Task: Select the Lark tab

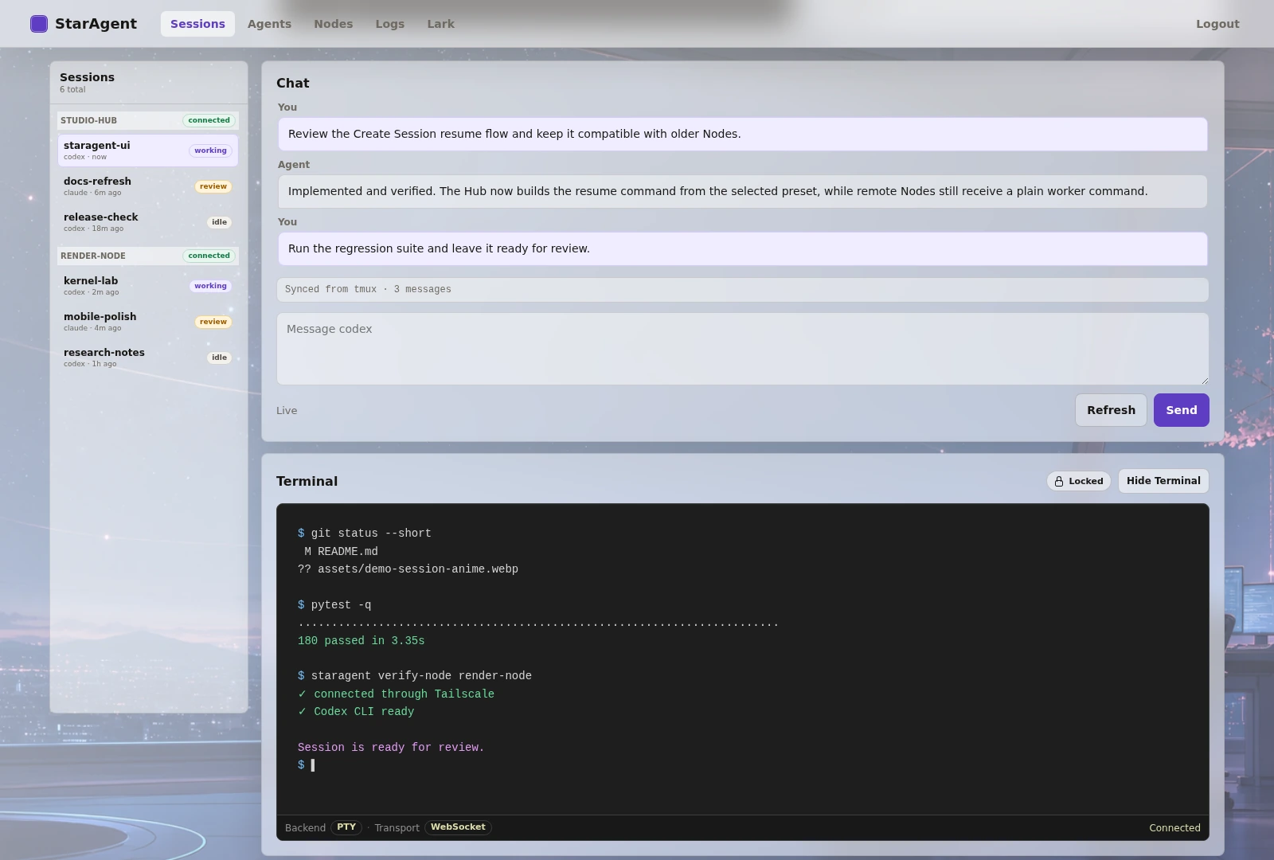Action: coord(440,24)
